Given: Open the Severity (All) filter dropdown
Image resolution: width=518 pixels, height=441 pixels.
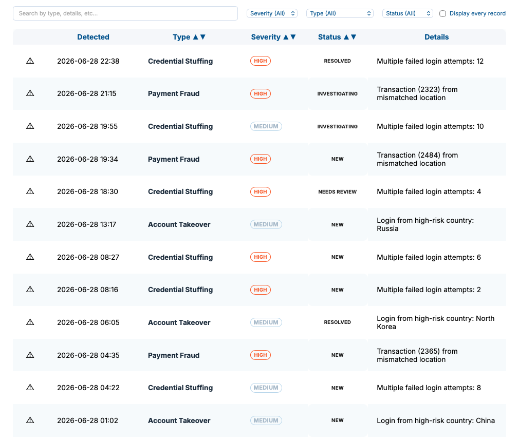Looking at the screenshot, I should click(x=272, y=13).
